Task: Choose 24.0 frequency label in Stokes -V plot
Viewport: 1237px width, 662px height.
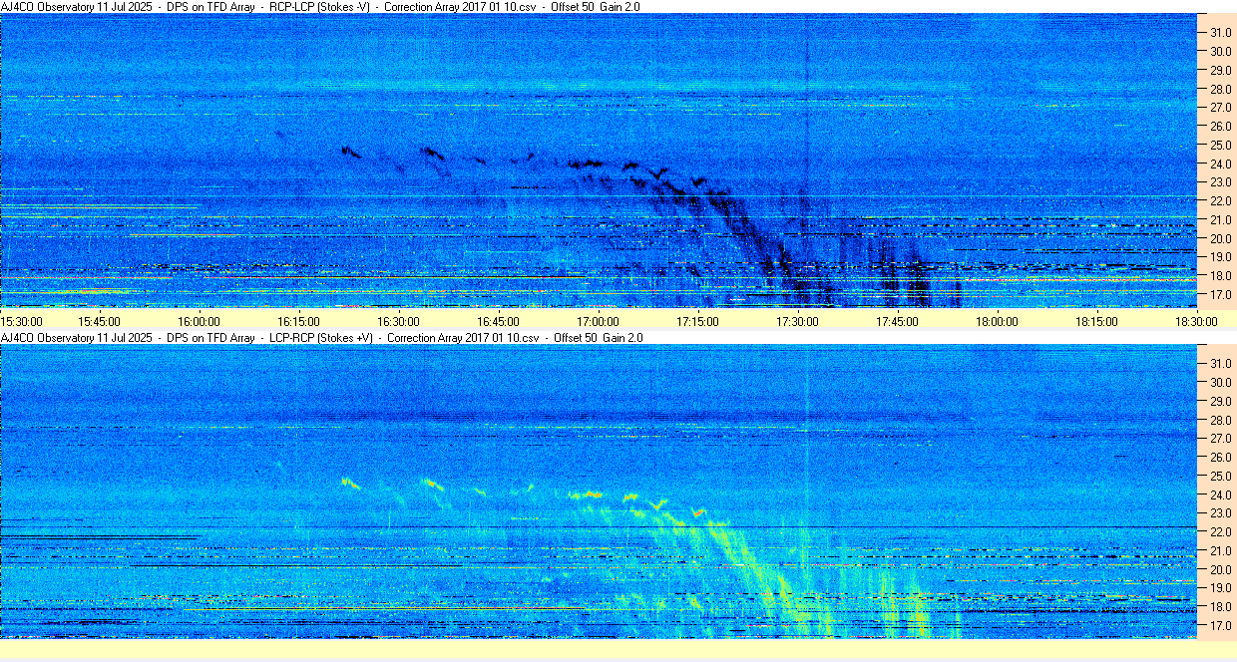Action: tap(1220, 164)
